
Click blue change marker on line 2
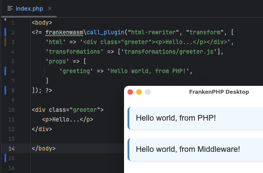(5, 32)
